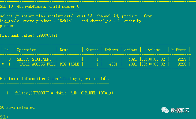Screen dimensions: 196x119
Task: Click the Name column header
Action: point(64,50)
